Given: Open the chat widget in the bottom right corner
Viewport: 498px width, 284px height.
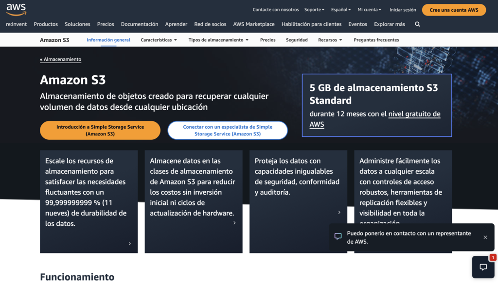Looking at the screenshot, I should click(x=483, y=267).
